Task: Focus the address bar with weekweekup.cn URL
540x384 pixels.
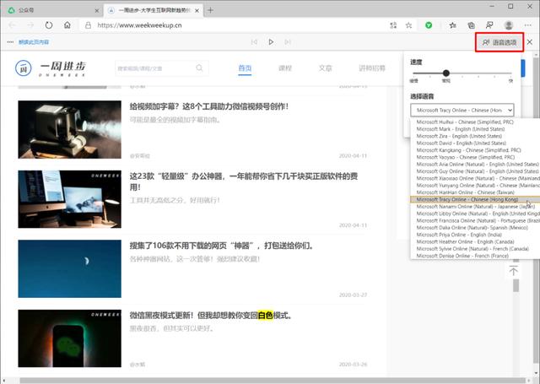Action: tap(235, 25)
